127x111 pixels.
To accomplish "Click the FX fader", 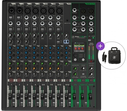I will (74, 96).
